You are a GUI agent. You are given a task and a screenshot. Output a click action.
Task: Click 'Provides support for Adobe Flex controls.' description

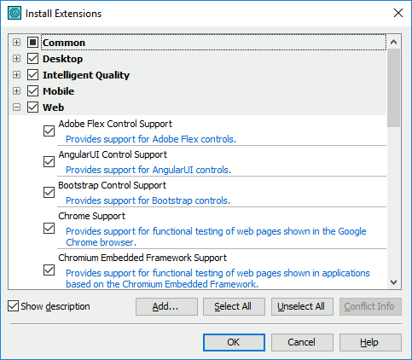coord(151,139)
